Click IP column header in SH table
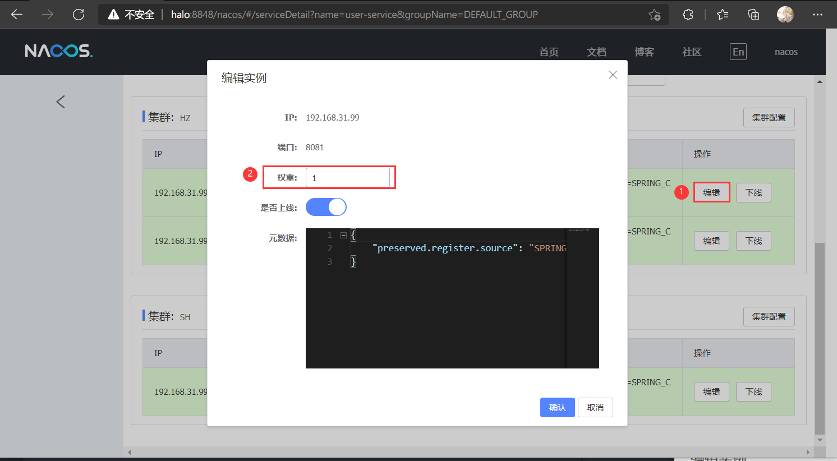The image size is (837, 461). click(x=158, y=353)
